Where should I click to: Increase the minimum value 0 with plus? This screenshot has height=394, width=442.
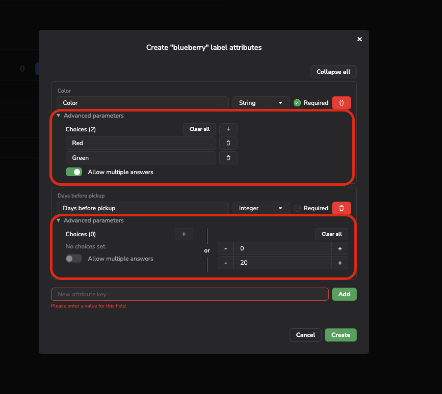point(340,248)
